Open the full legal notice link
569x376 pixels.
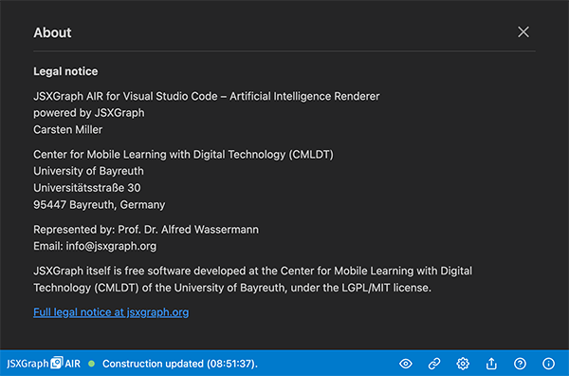click(111, 312)
